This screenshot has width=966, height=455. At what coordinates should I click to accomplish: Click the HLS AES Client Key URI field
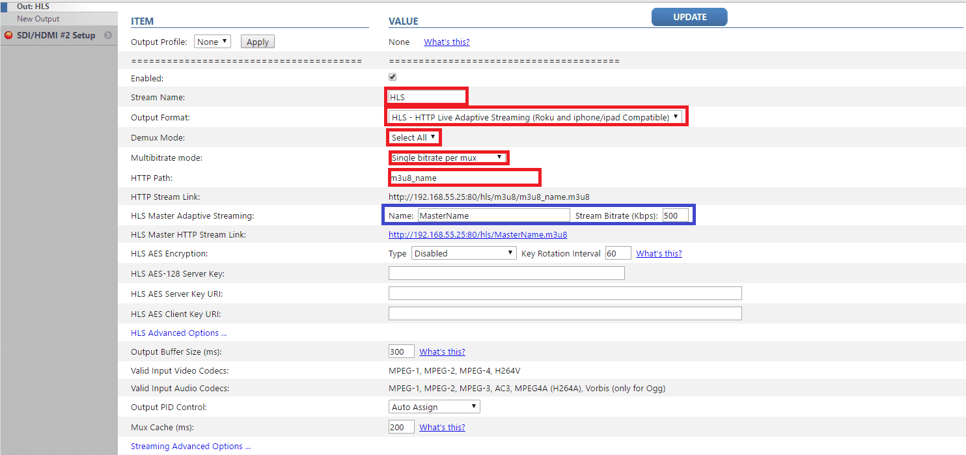[565, 314]
